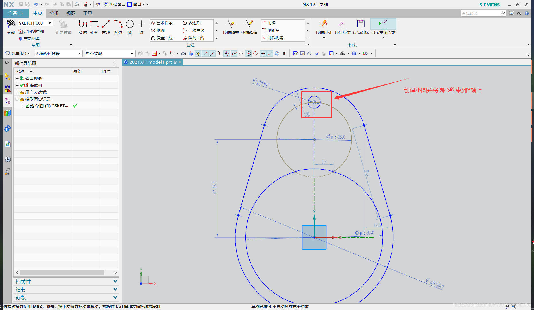Open the SKETCH_000 name dropdown
This screenshot has width=534, height=310.
point(50,23)
